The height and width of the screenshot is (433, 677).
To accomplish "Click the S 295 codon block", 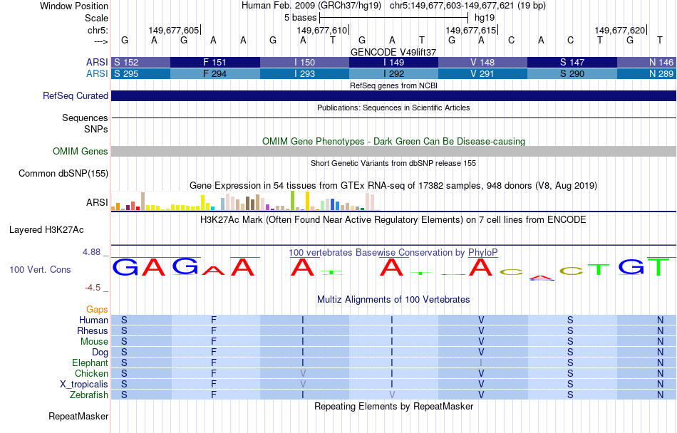I will [x=141, y=74].
